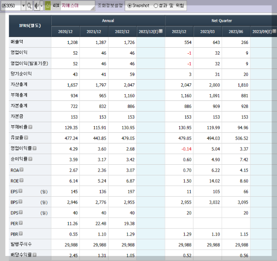The height and width of the screenshot is (261, 277).
Task: Click the help icon beside 2023/09(E) header
Action: coord(274,31)
